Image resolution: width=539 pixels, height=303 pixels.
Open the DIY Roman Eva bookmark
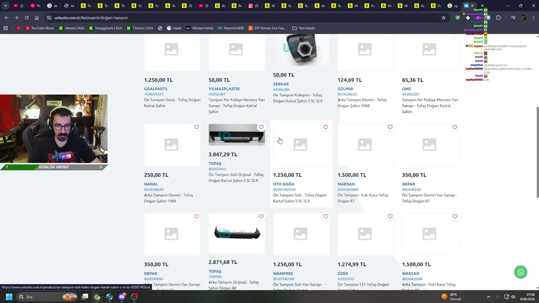[267, 28]
